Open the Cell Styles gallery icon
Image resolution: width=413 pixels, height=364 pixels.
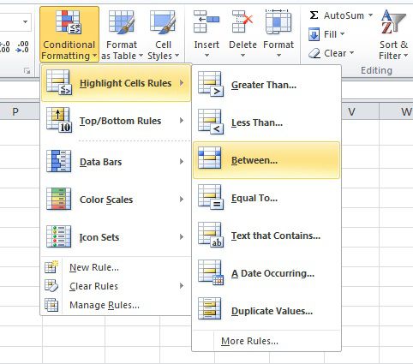[x=163, y=22]
